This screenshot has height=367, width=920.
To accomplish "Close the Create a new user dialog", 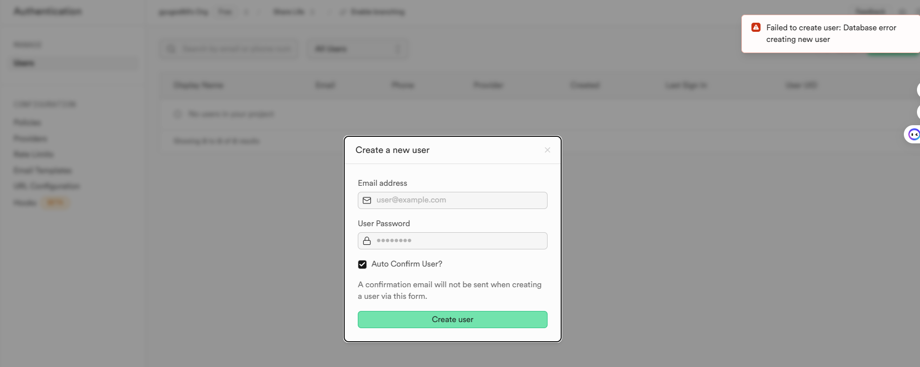I will click(x=548, y=150).
